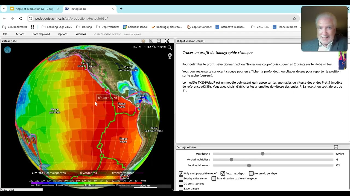Click the Plaque pacifique label
The height and width of the screenshot is (196, 350).
click(55, 111)
